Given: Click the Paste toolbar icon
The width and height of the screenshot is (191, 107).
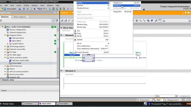Looking at the screenshot, I should pyautogui.click(x=31, y=9).
